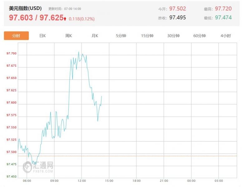Screen dimensions: 247x187
Task: Select the 15分钟 interval tab
Action: click(x=147, y=36)
